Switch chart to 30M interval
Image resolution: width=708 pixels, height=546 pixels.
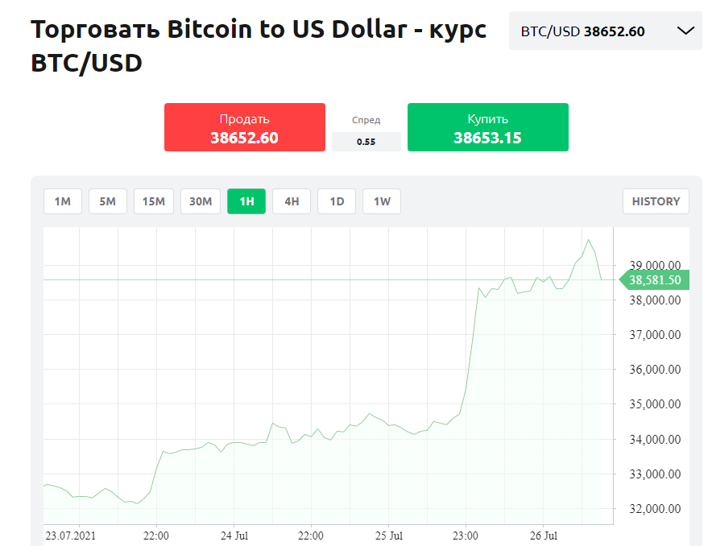coord(201,201)
